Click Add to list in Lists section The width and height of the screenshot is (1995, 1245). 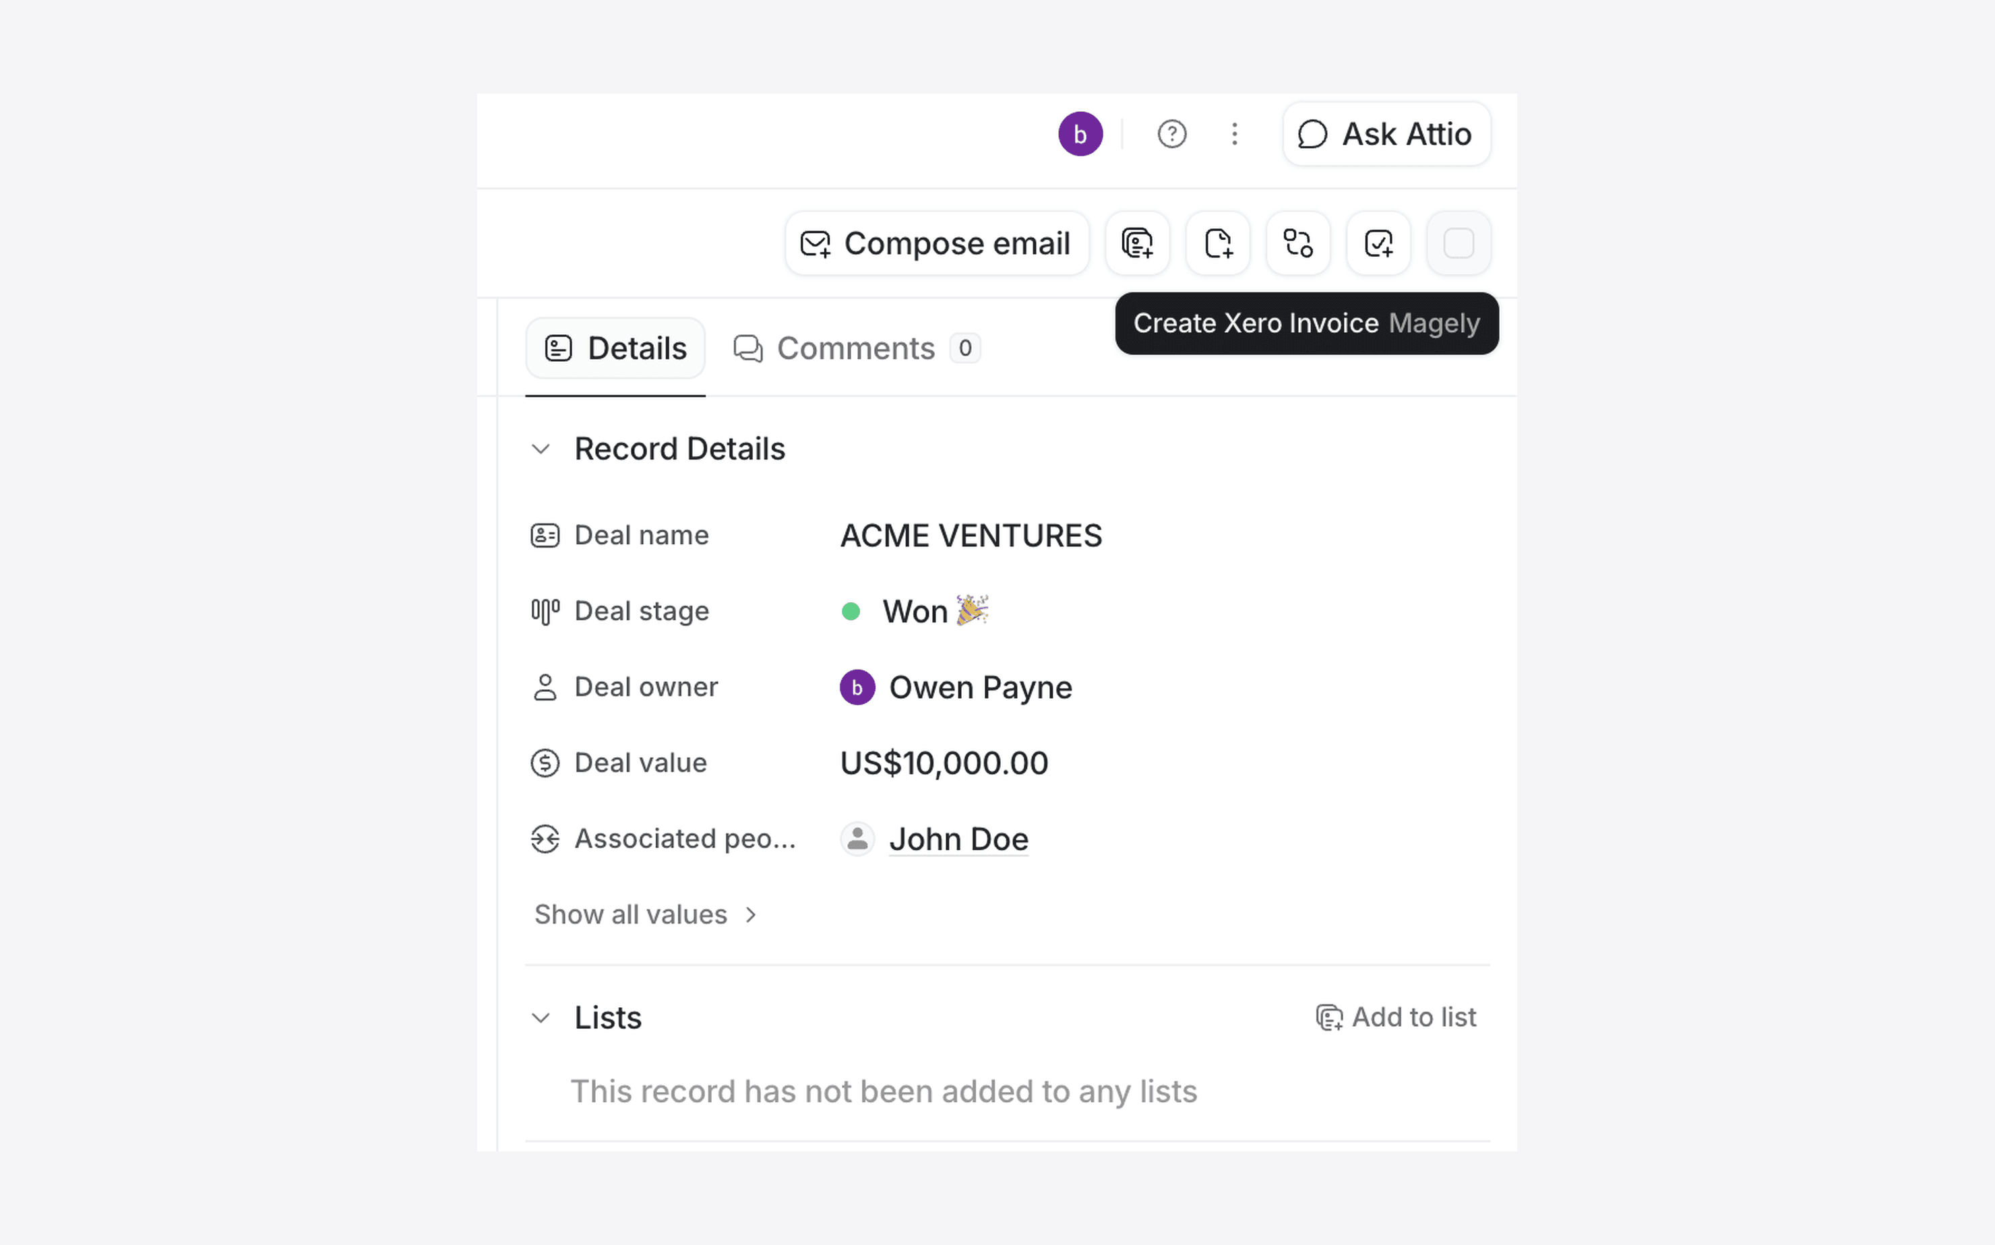click(1396, 1018)
